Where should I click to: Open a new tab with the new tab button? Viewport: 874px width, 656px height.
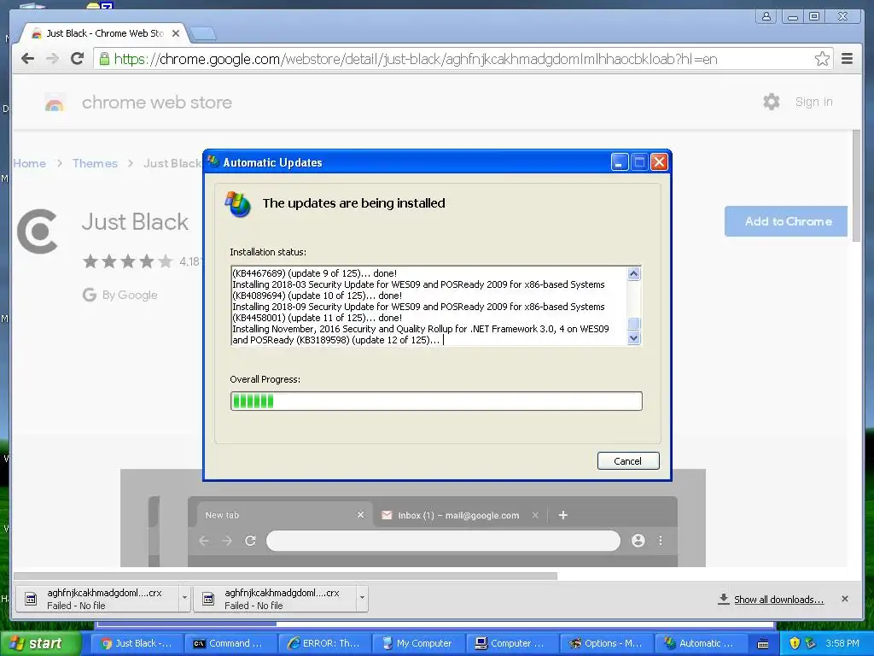click(x=201, y=34)
